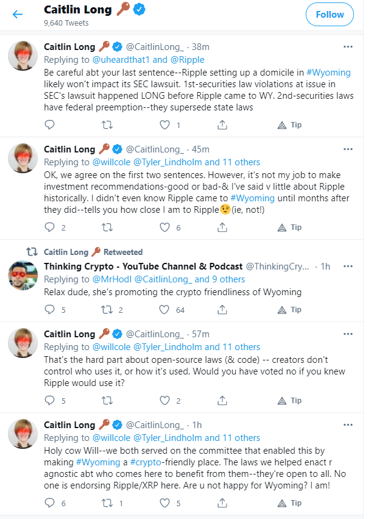This screenshot has width=374, height=519.
Task: Share the 38m tweet via share icon
Action: pyautogui.click(x=222, y=125)
